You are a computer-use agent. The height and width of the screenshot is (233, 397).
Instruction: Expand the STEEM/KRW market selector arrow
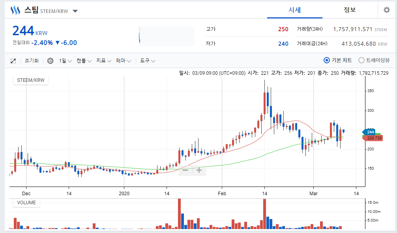tap(75, 11)
